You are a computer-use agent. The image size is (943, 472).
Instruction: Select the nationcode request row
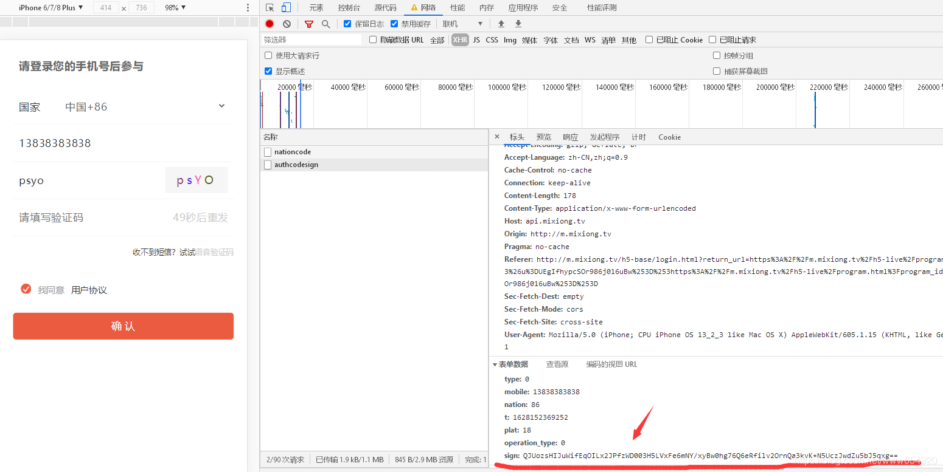(x=374, y=152)
